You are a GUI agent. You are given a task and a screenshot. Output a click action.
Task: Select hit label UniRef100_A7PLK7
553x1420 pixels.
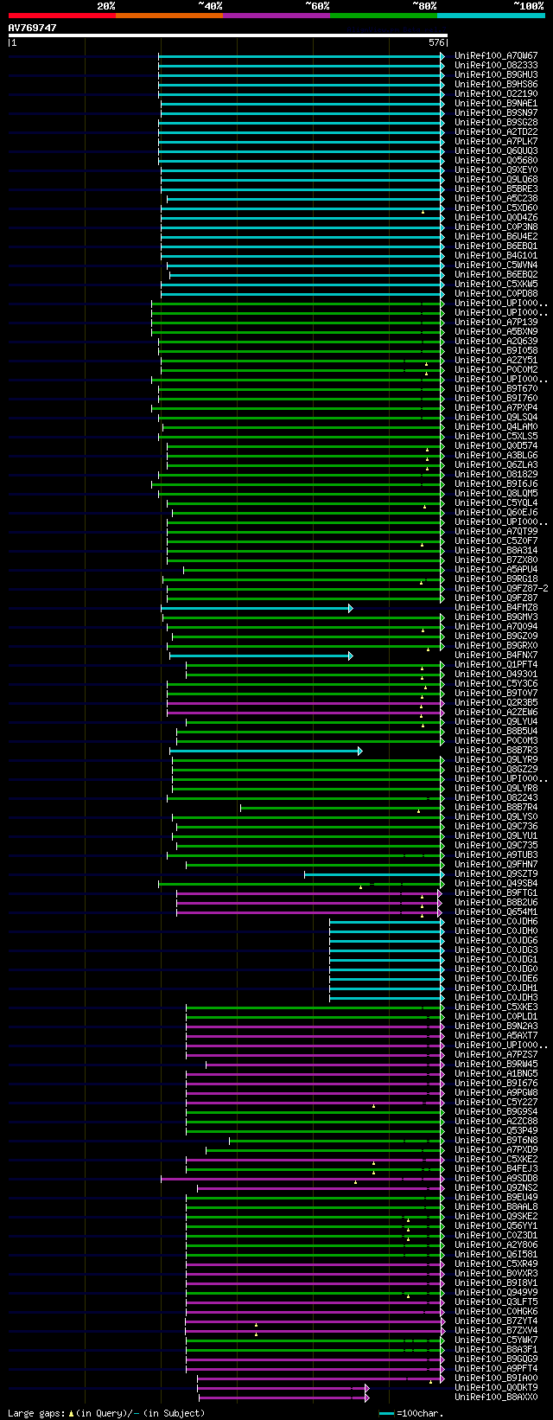pyautogui.click(x=496, y=142)
